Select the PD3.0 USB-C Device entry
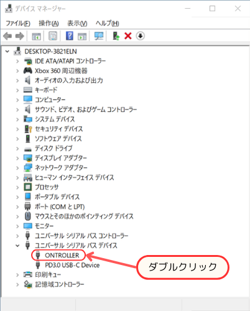 [x=72, y=265]
